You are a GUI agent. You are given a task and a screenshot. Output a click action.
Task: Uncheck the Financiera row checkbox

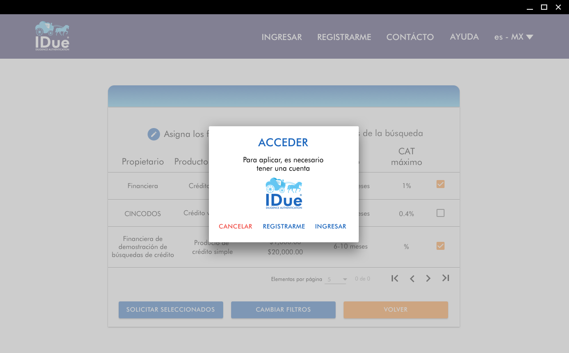pos(441,184)
